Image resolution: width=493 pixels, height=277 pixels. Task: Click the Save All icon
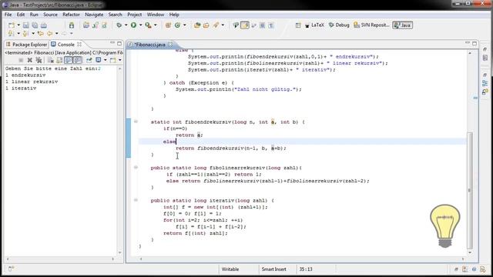tap(35, 25)
